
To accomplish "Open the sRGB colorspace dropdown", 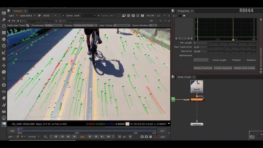I will (49, 16).
